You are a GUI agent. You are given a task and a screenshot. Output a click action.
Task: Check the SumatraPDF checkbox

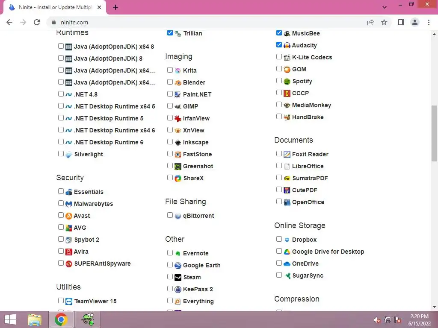click(279, 177)
